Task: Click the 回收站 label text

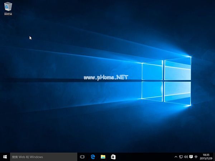Action: point(8,14)
